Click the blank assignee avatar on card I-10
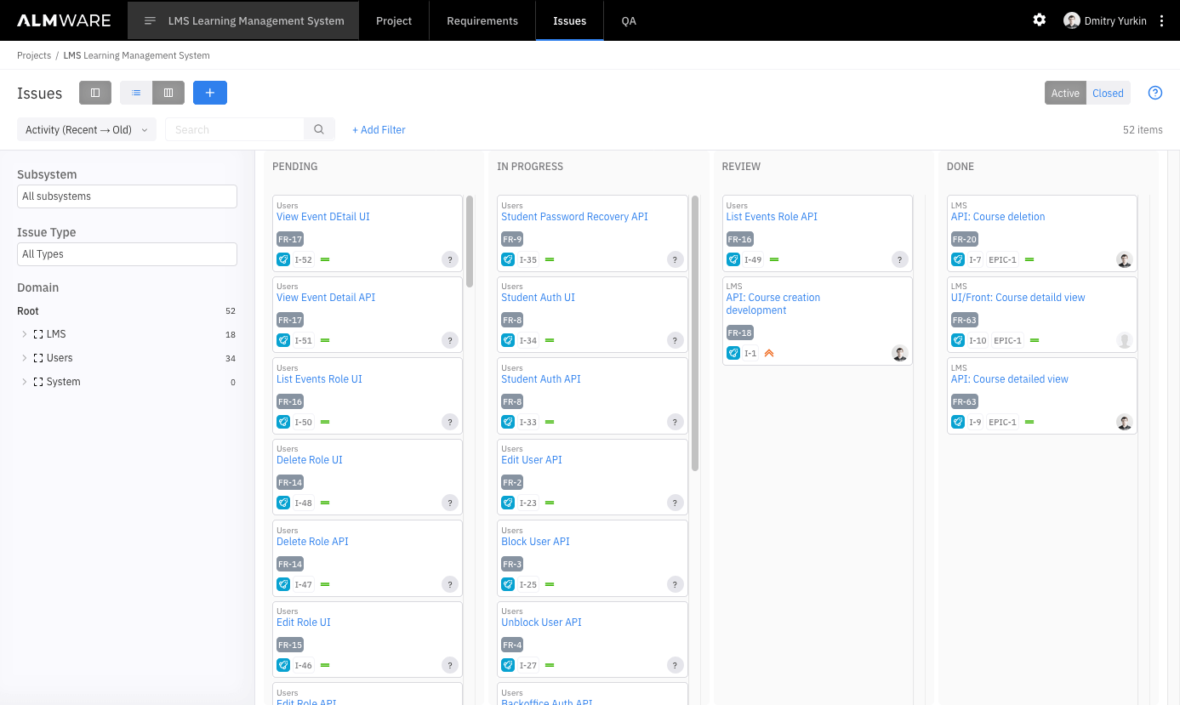The height and width of the screenshot is (705, 1180). coord(1124,341)
